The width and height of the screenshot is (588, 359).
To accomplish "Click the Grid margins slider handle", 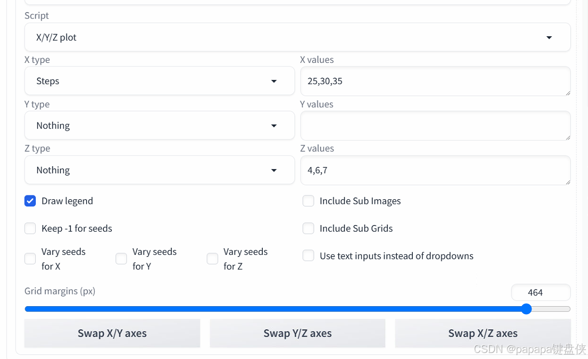I will click(527, 309).
